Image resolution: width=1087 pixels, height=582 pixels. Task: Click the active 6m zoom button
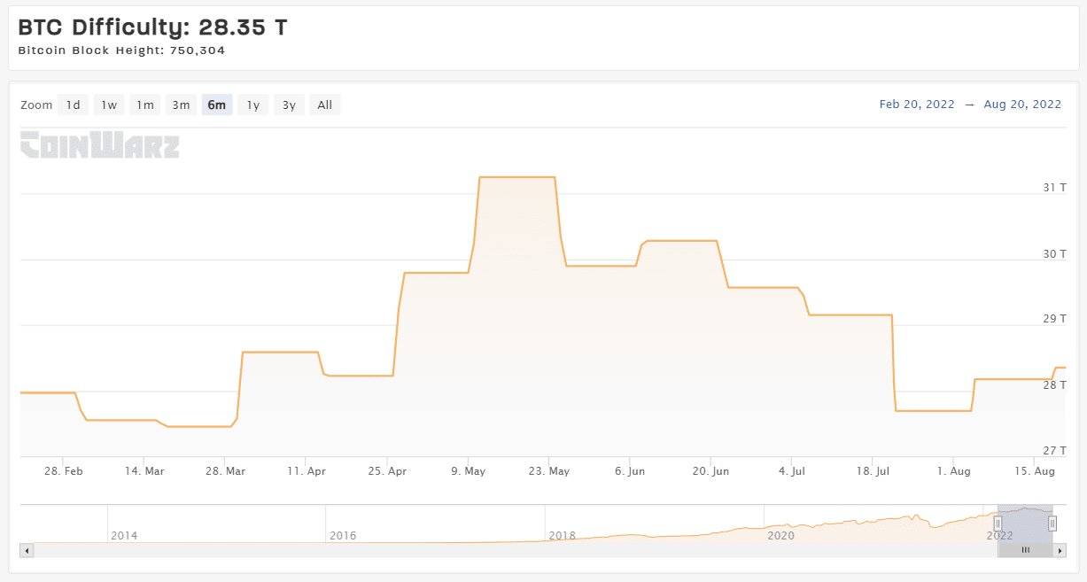point(217,105)
